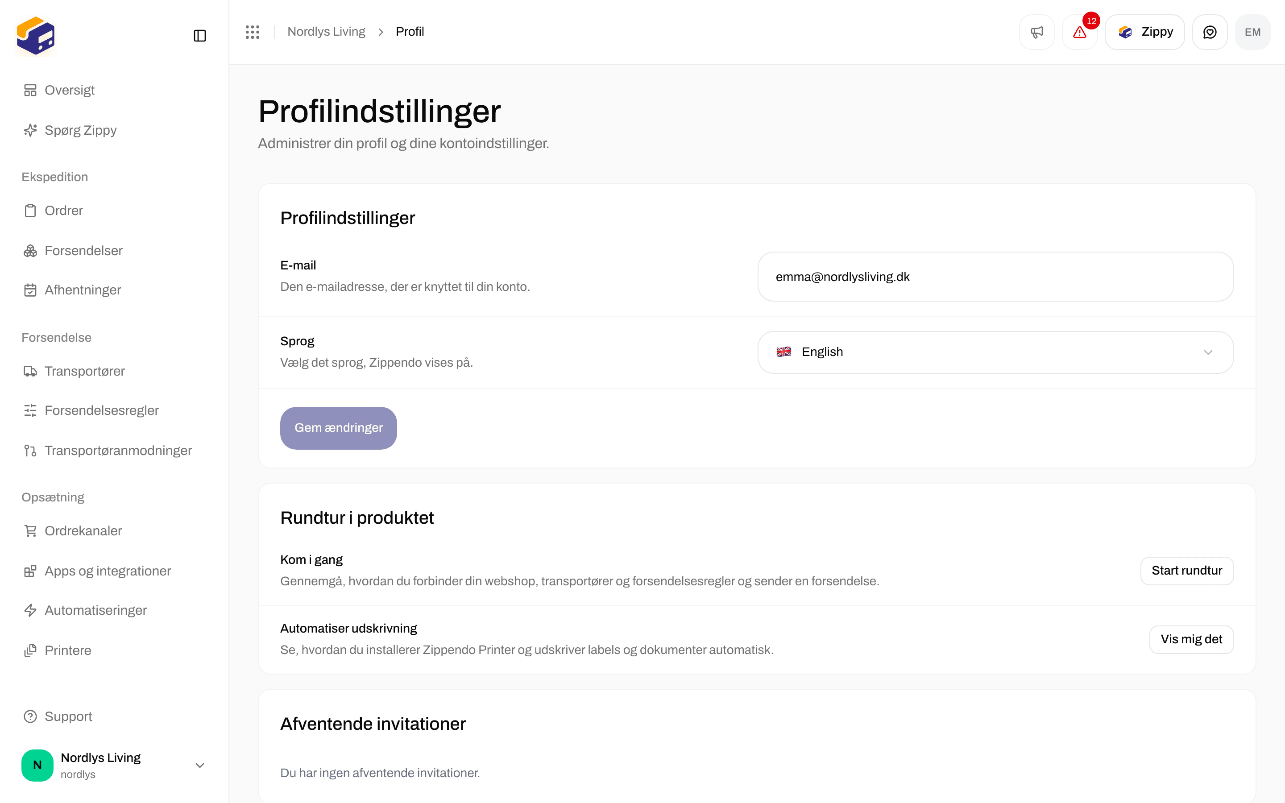Open the Printere page
Image resolution: width=1285 pixels, height=803 pixels.
click(114, 650)
